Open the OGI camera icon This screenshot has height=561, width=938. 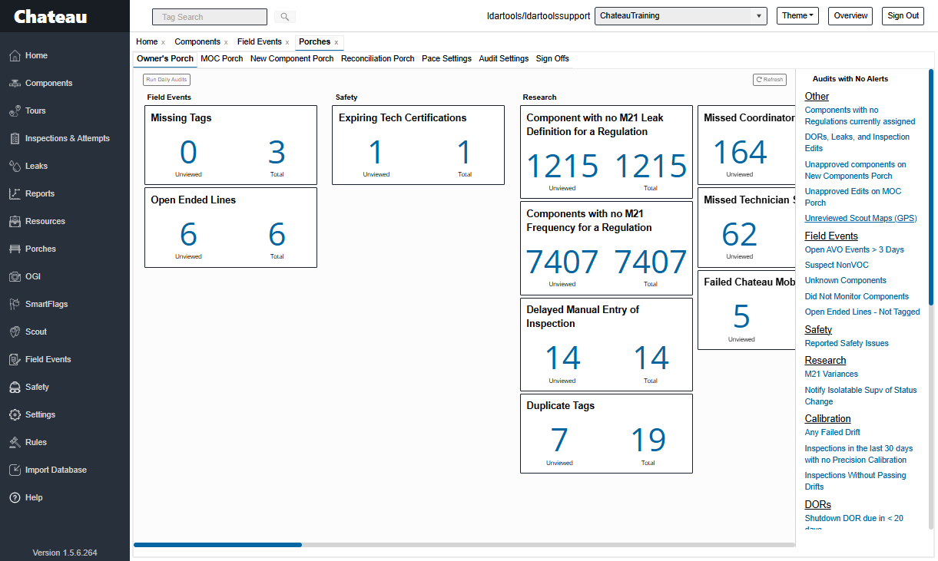(15, 276)
